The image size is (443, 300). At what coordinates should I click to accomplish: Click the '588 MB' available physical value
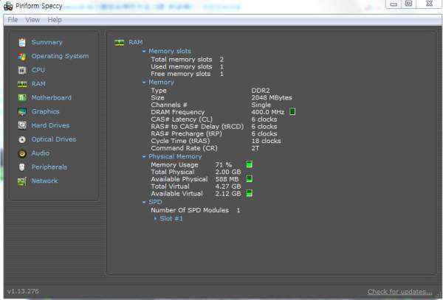pos(227,179)
